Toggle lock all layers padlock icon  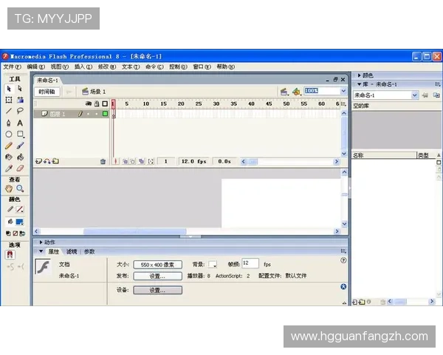coord(97,104)
